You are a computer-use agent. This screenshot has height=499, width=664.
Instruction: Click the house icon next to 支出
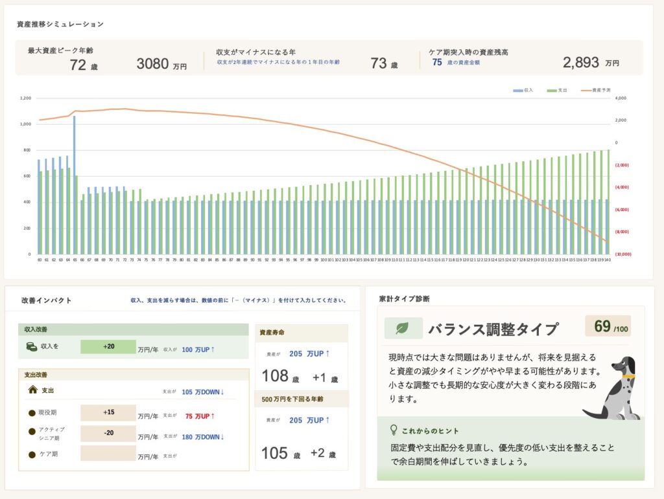[x=32, y=390]
